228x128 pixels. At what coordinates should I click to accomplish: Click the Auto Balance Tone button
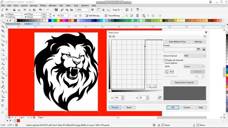tap(177, 42)
